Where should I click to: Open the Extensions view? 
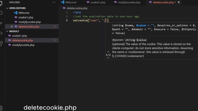coord(1,43)
